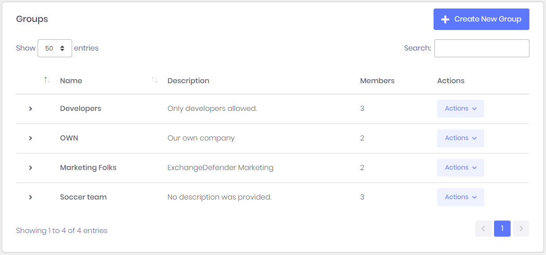Click the plus icon on Create New Group

point(445,19)
